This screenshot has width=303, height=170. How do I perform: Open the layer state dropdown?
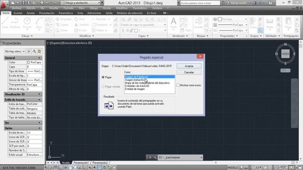pos(143,25)
